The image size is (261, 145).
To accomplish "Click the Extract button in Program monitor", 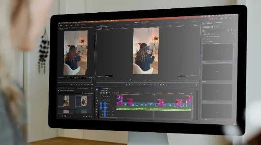I will coord(158,85).
